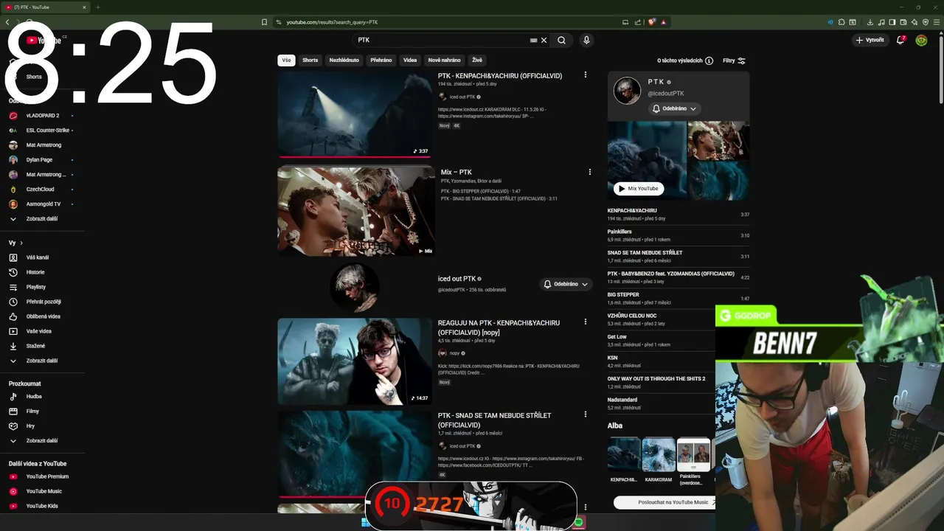Select the Videa filter chip

coord(410,60)
